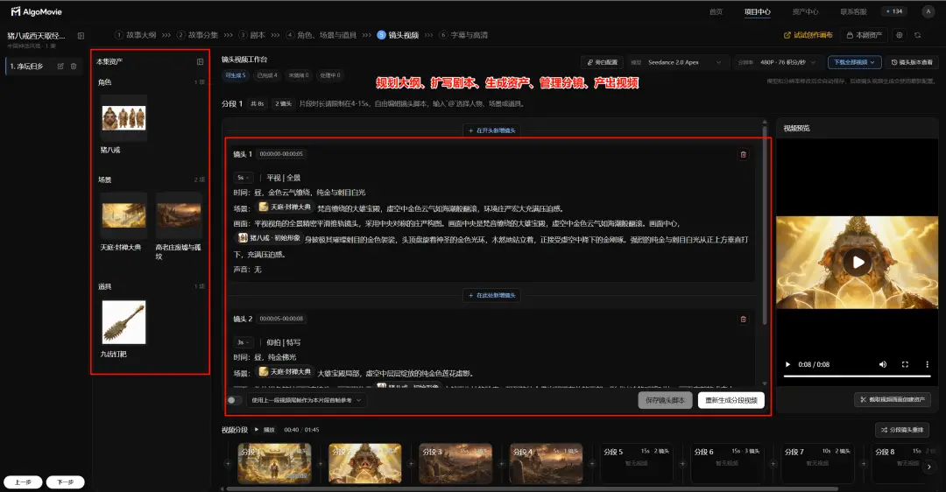The width and height of the screenshot is (946, 492).
Task: Collapse the project sidebar panel icon
Action: pyautogui.click(x=81, y=36)
